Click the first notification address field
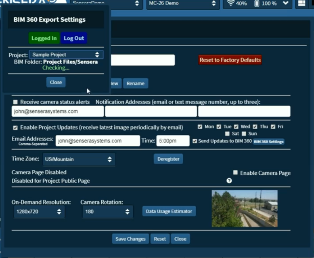The image size is (314, 258). point(58,111)
